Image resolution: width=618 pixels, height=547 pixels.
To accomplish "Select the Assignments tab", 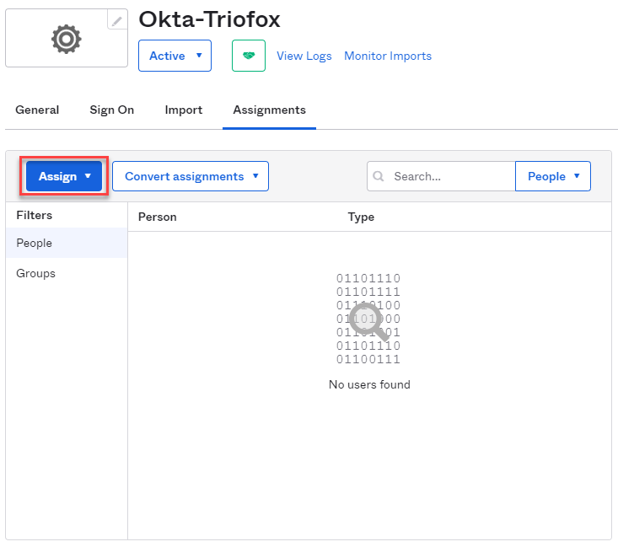I will (x=269, y=110).
